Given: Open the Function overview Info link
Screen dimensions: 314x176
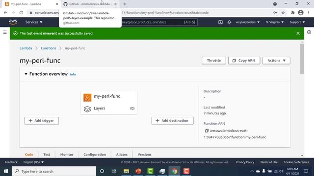Looking at the screenshot, I should click(73, 74).
